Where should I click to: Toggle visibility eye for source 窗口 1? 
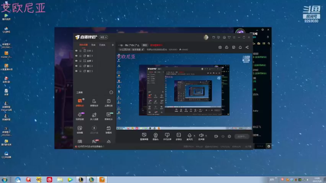tap(76, 71)
